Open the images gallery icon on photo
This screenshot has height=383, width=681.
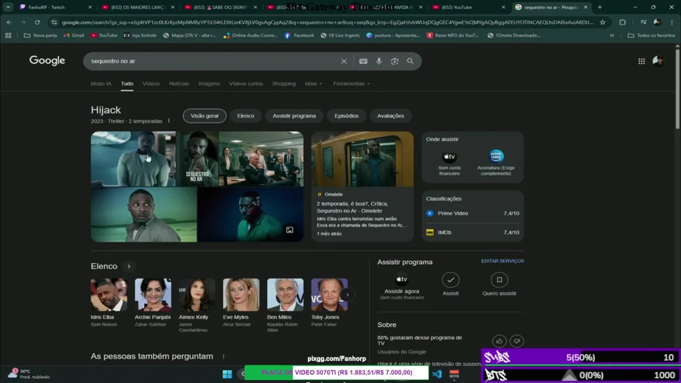[289, 230]
